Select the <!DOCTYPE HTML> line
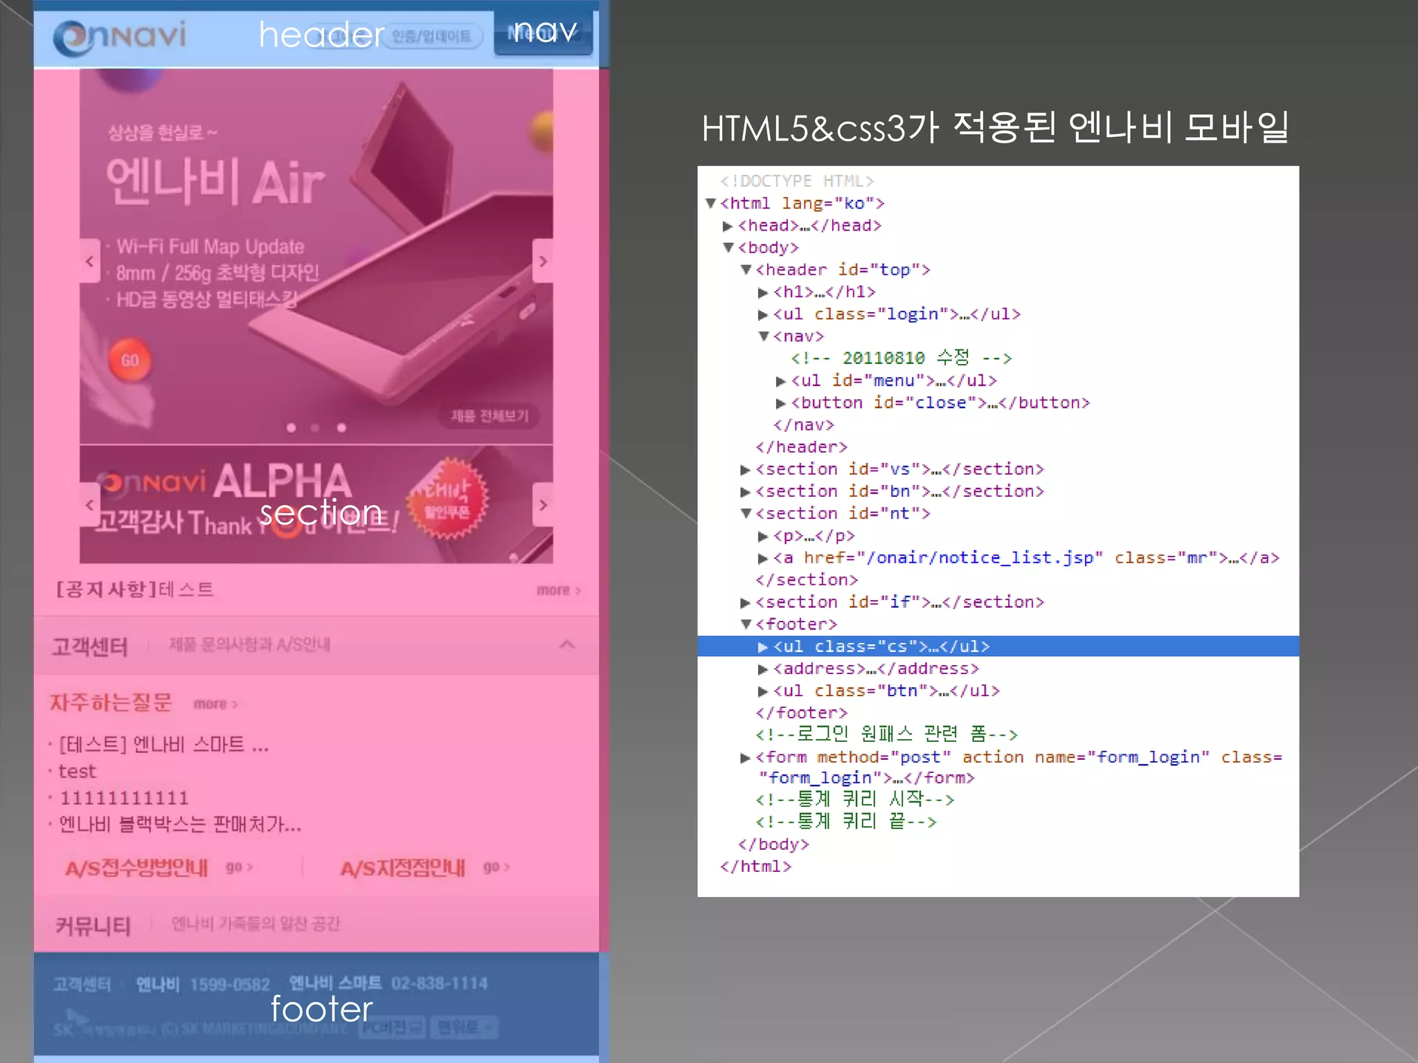 click(x=797, y=181)
